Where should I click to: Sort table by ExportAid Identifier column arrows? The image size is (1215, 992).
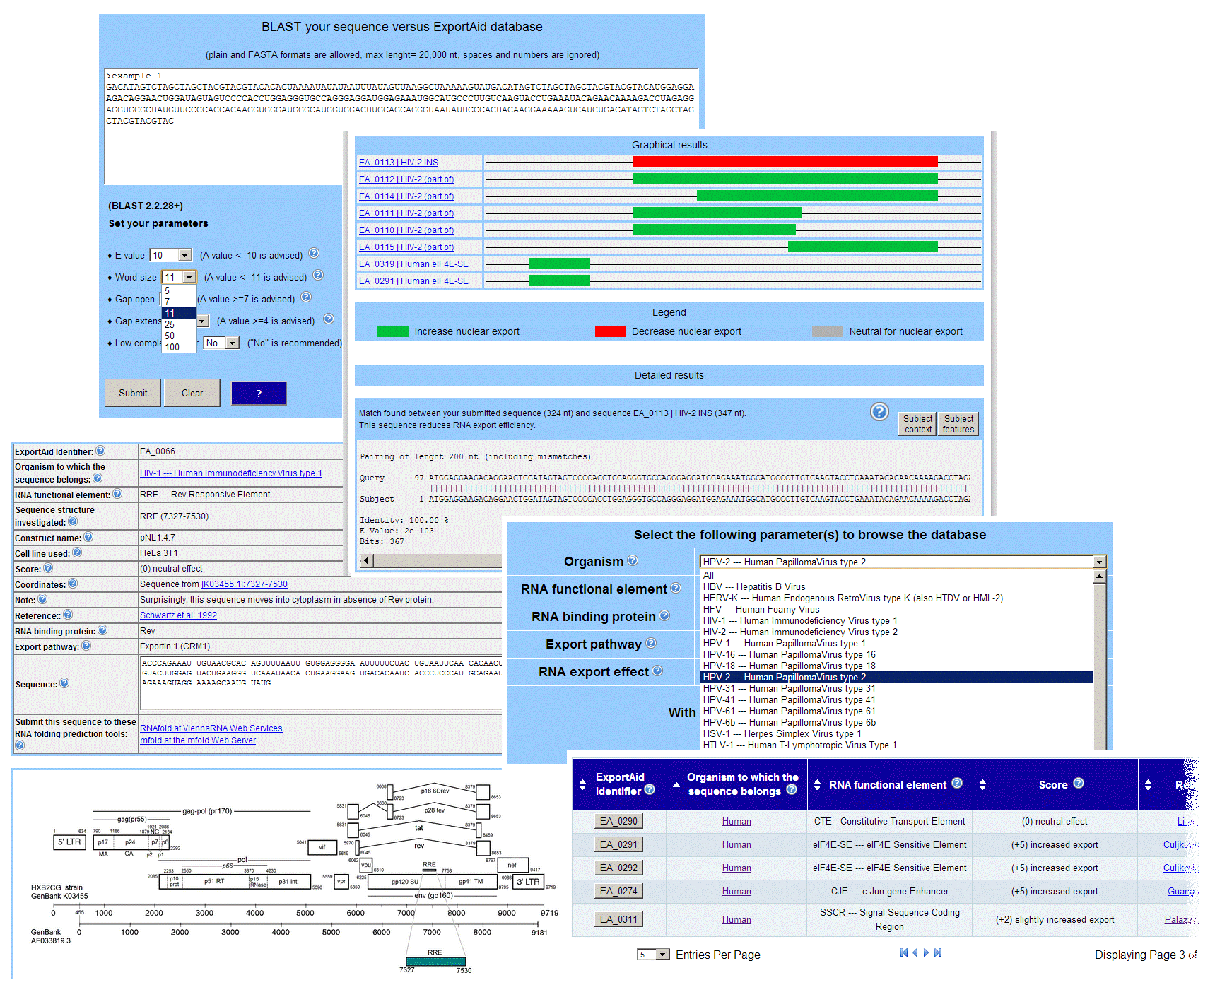[x=582, y=785]
